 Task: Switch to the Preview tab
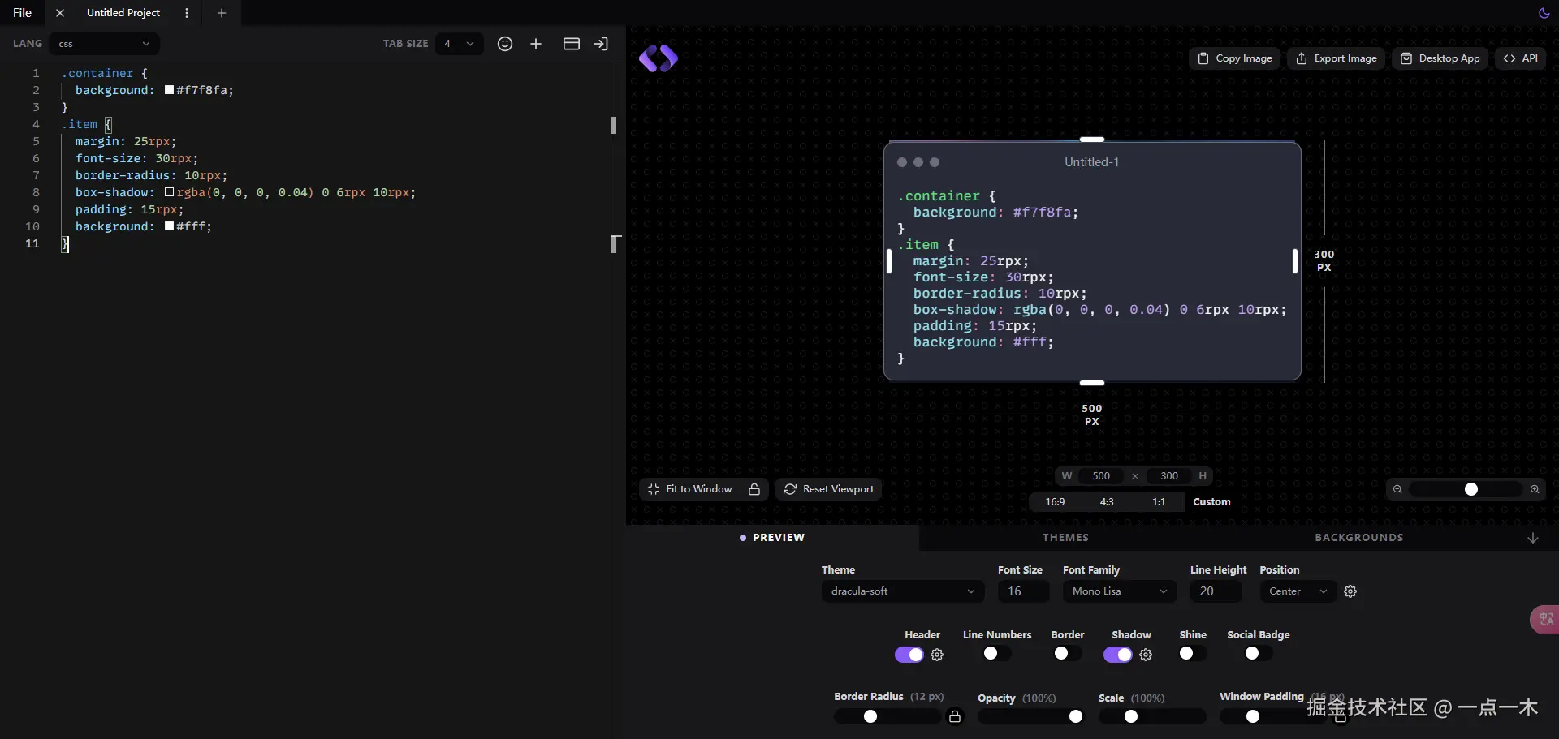click(x=772, y=538)
